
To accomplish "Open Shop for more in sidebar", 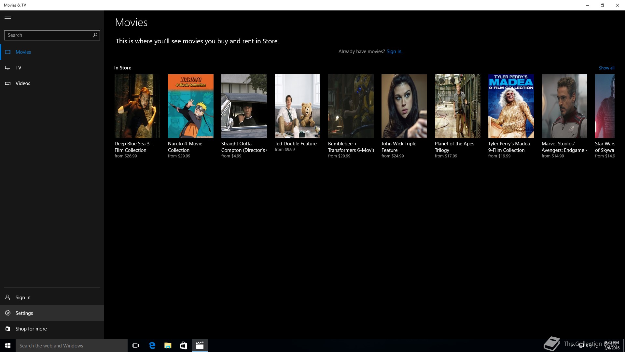I will [52, 329].
